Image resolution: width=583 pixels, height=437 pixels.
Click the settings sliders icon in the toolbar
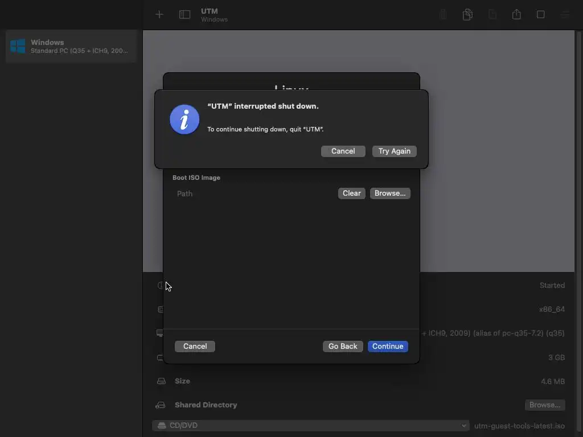coord(565,14)
